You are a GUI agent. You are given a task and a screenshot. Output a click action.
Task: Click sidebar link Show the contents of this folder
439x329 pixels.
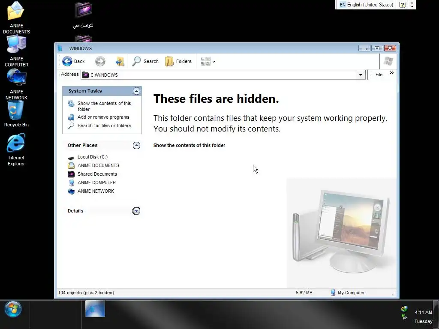point(104,106)
